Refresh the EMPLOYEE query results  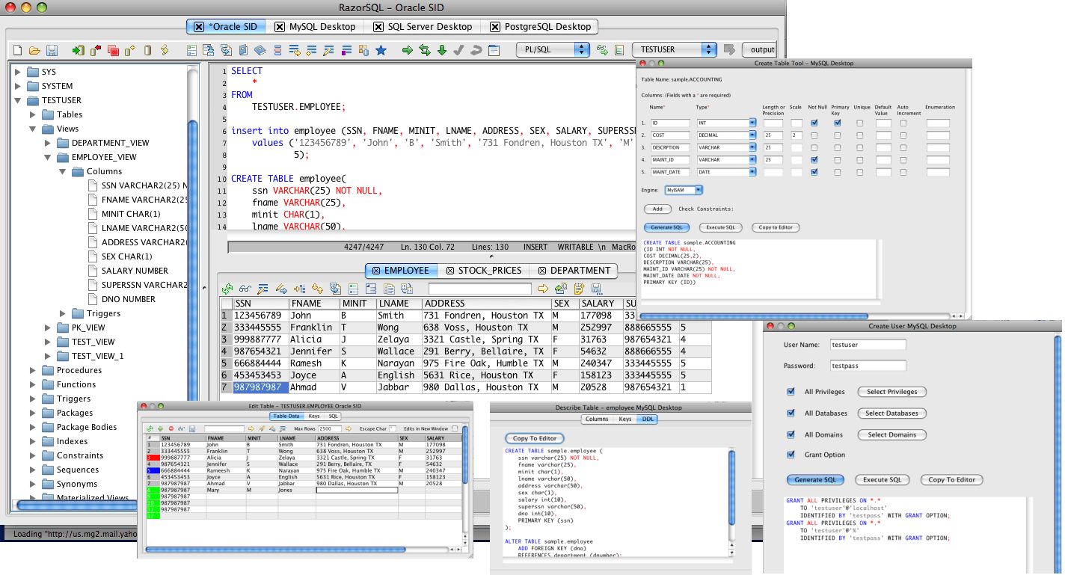(x=227, y=288)
